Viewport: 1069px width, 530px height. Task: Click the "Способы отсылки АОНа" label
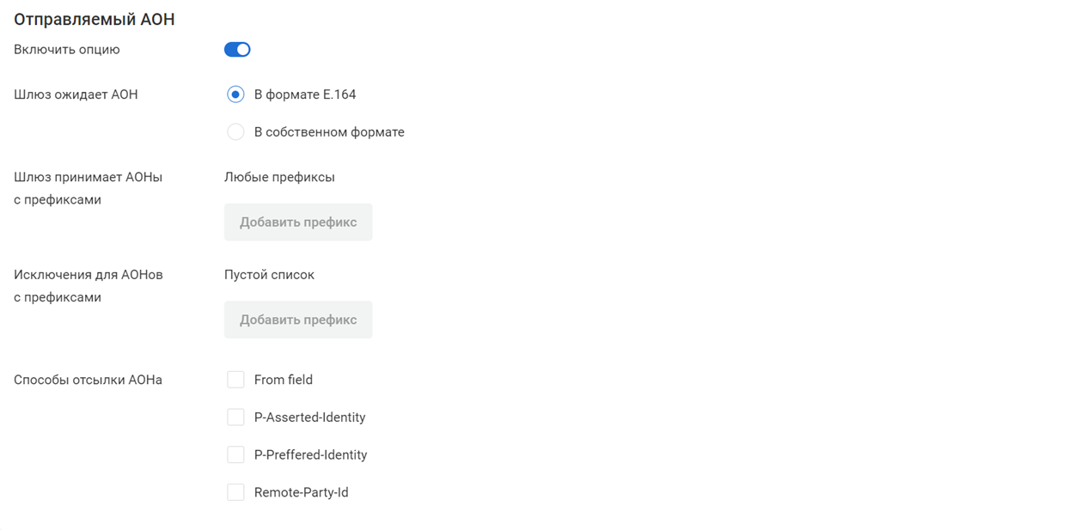tap(88, 380)
